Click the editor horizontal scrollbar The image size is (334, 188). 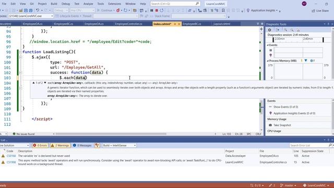111,134
